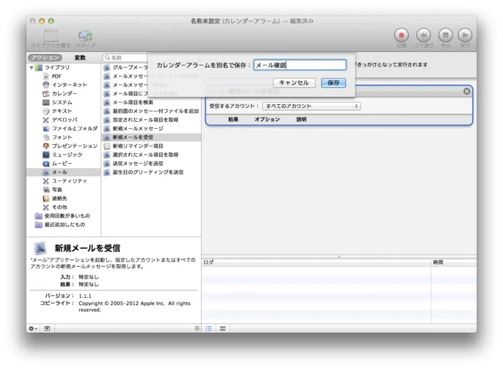Screen dimensions: 503x369
Task: Select the 誕生日のグリーティングを送信 action
Action: 148,172
